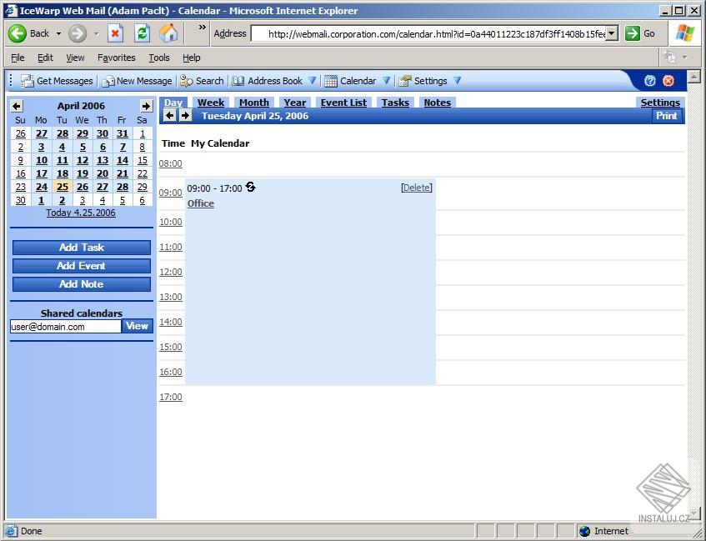The image size is (706, 541).
Task: Go to the previous day arrow
Action: pos(170,116)
